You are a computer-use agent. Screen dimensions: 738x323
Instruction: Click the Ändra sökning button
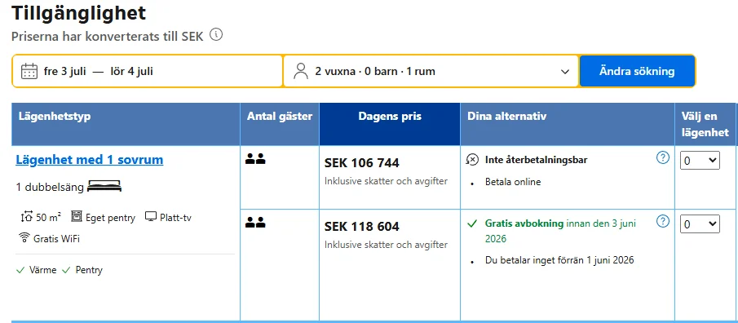tap(637, 71)
